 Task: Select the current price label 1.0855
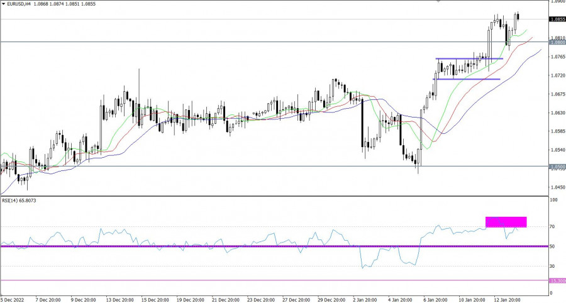click(557, 19)
